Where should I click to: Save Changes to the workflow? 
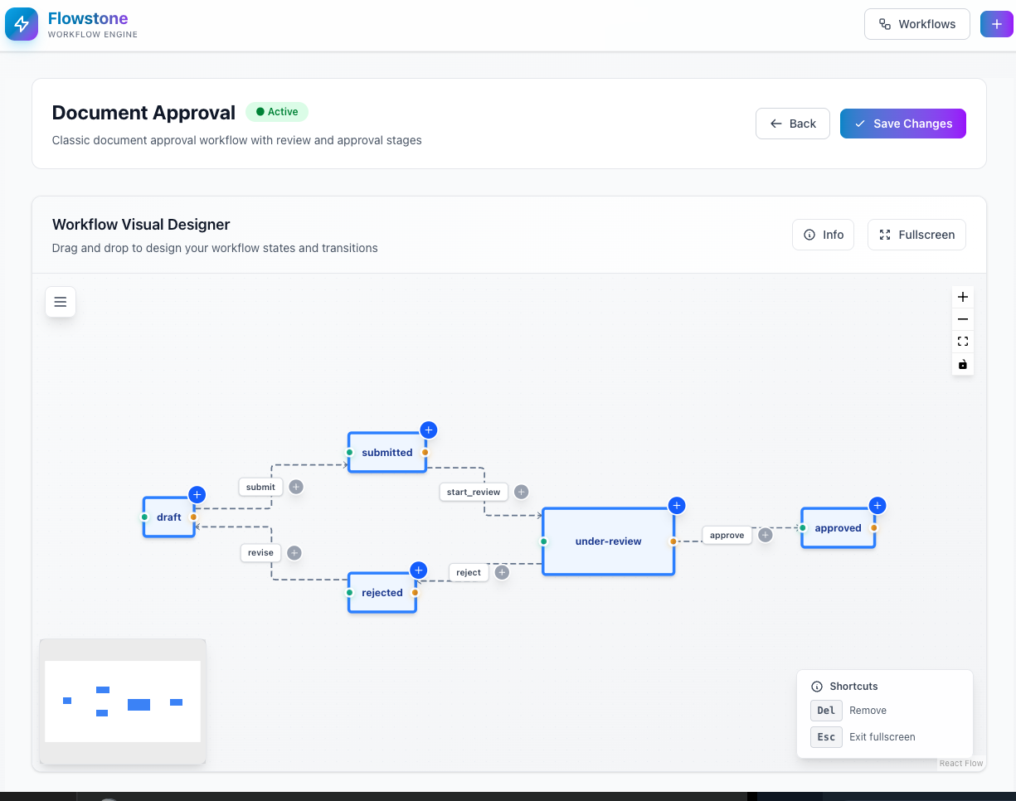pyautogui.click(x=903, y=124)
